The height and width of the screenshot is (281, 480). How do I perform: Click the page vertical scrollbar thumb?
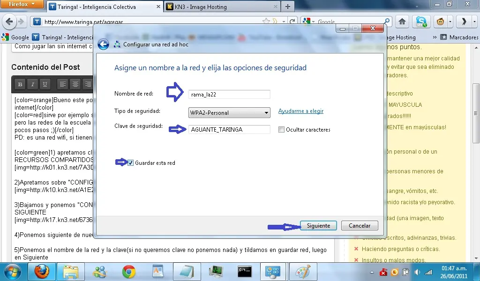click(476, 113)
